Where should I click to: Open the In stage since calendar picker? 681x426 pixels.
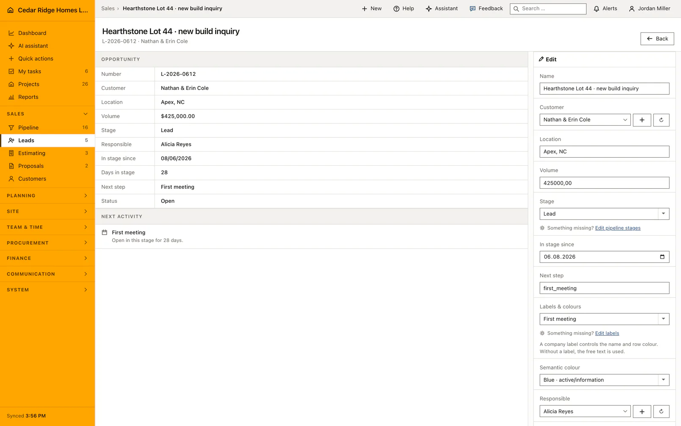(662, 257)
